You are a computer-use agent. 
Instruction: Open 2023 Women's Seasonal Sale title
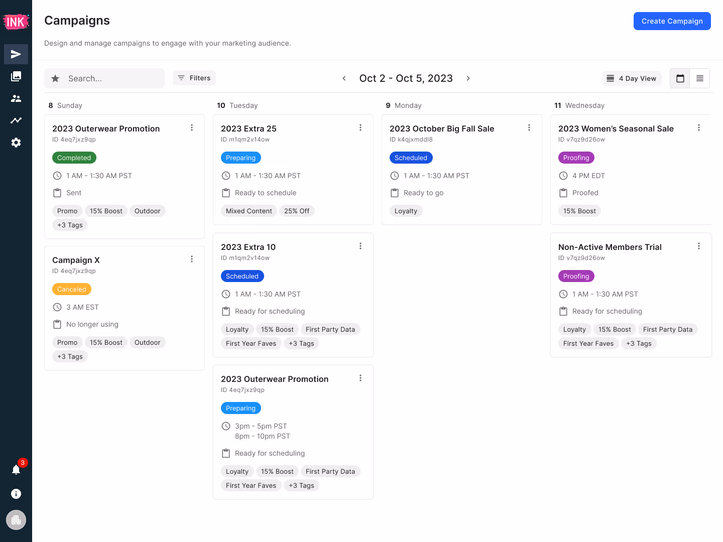click(616, 128)
